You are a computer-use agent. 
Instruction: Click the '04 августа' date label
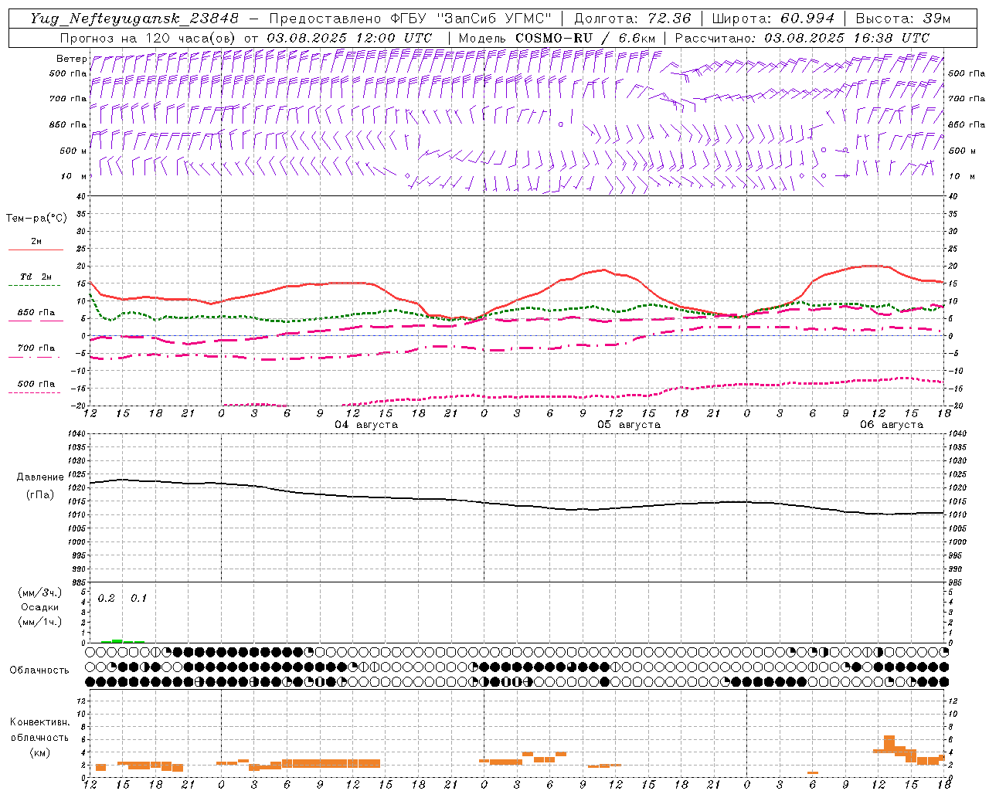[366, 425]
